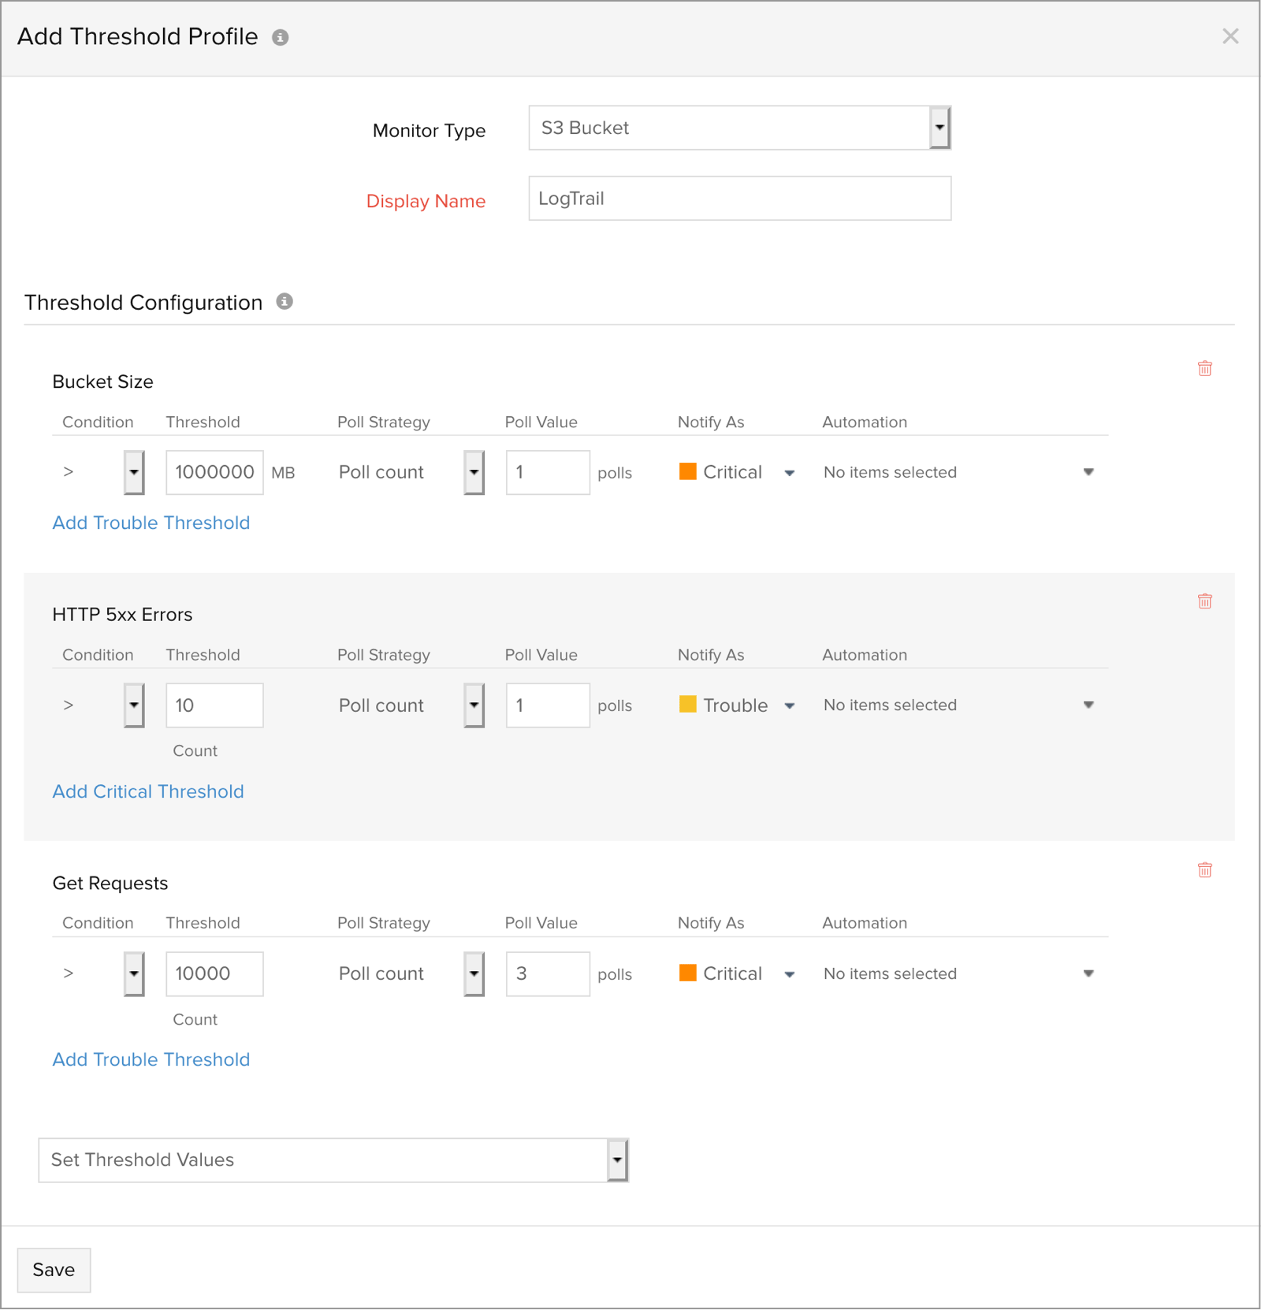Image resolution: width=1261 pixels, height=1310 pixels.
Task: Open Notify As dropdown for Get Requests
Action: pos(789,973)
